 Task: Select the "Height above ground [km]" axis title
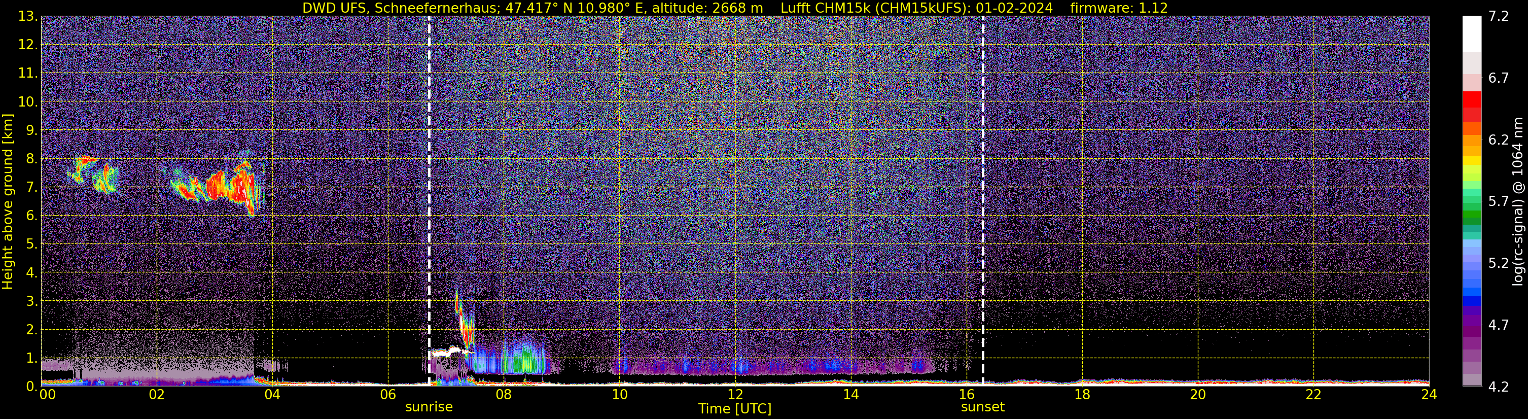(x=8, y=201)
